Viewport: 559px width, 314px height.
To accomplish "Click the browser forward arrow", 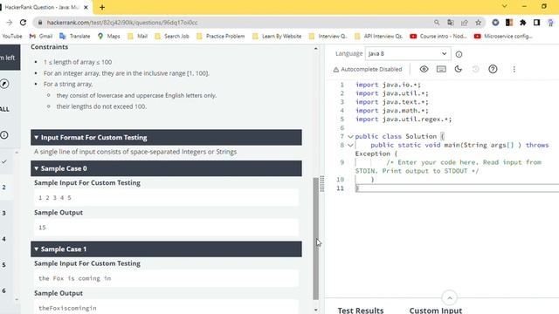I will coord(9,23).
